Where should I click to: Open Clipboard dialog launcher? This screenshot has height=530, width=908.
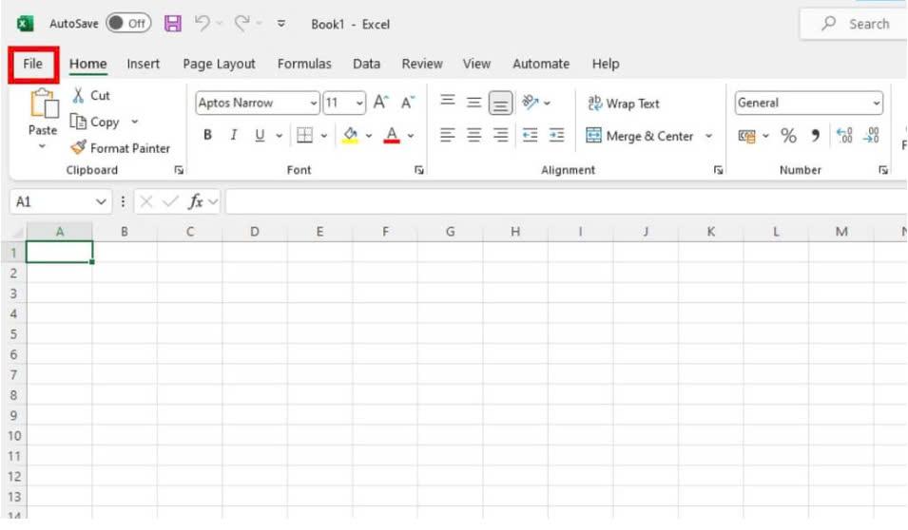tap(179, 170)
